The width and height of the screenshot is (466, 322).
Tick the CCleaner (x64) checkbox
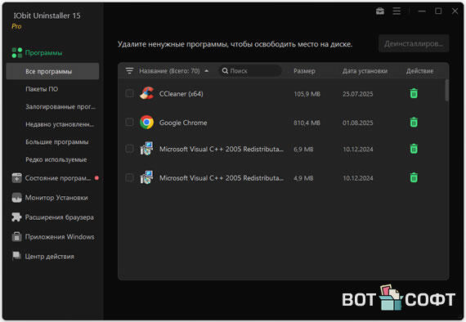pos(129,93)
